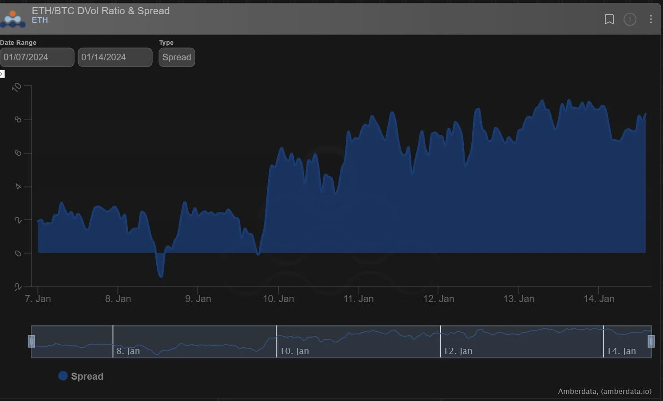This screenshot has width=663, height=401.
Task: Click the 12. Jan navigator marker
Action: pyautogui.click(x=458, y=351)
